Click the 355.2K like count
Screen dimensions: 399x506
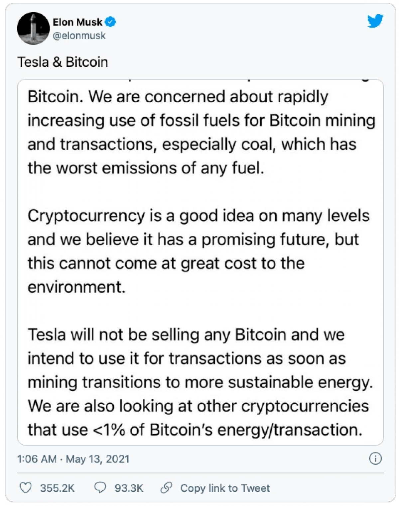[57, 488]
